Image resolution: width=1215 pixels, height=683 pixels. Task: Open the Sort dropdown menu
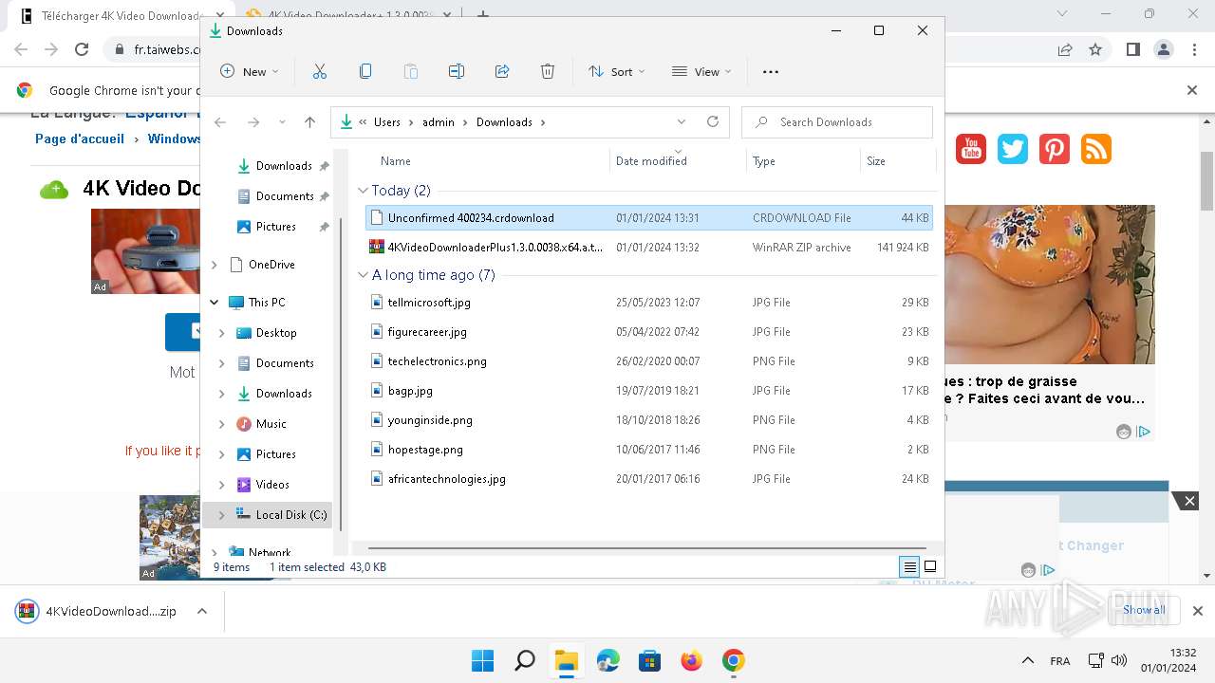616,72
